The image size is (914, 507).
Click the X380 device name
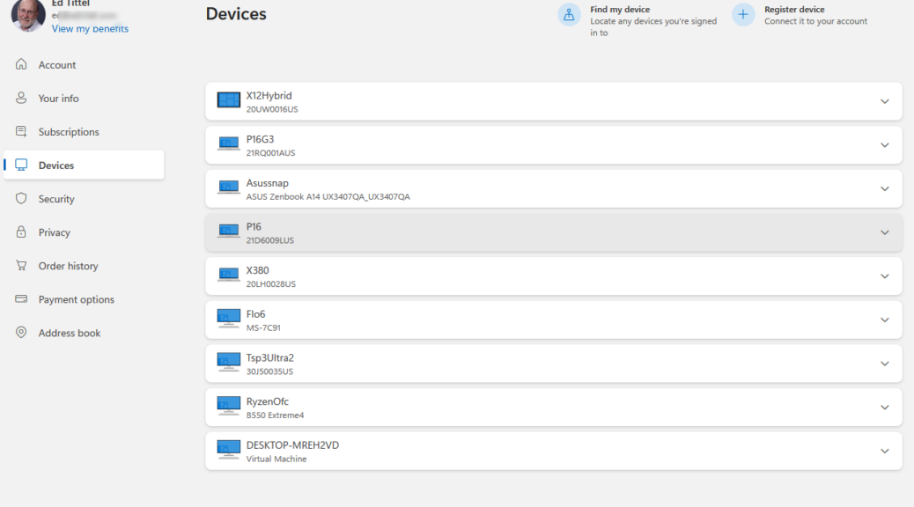click(257, 270)
